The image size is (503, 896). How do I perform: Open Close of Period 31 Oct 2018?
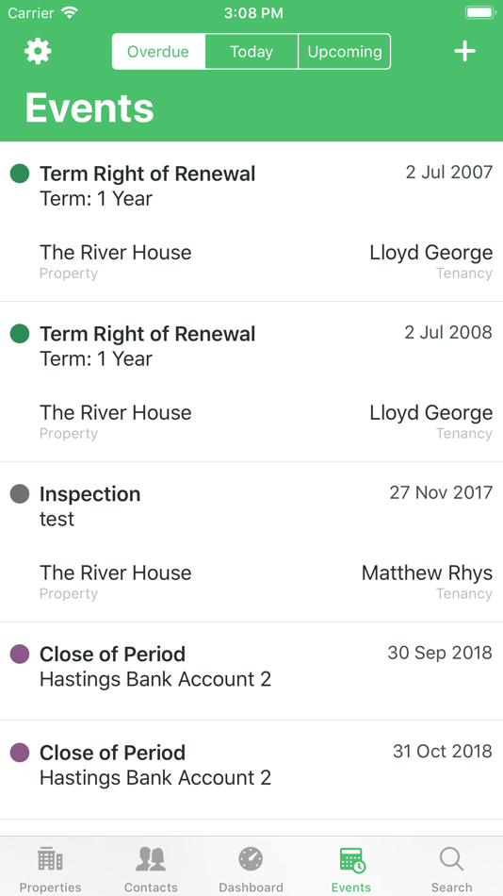pyautogui.click(x=251, y=770)
